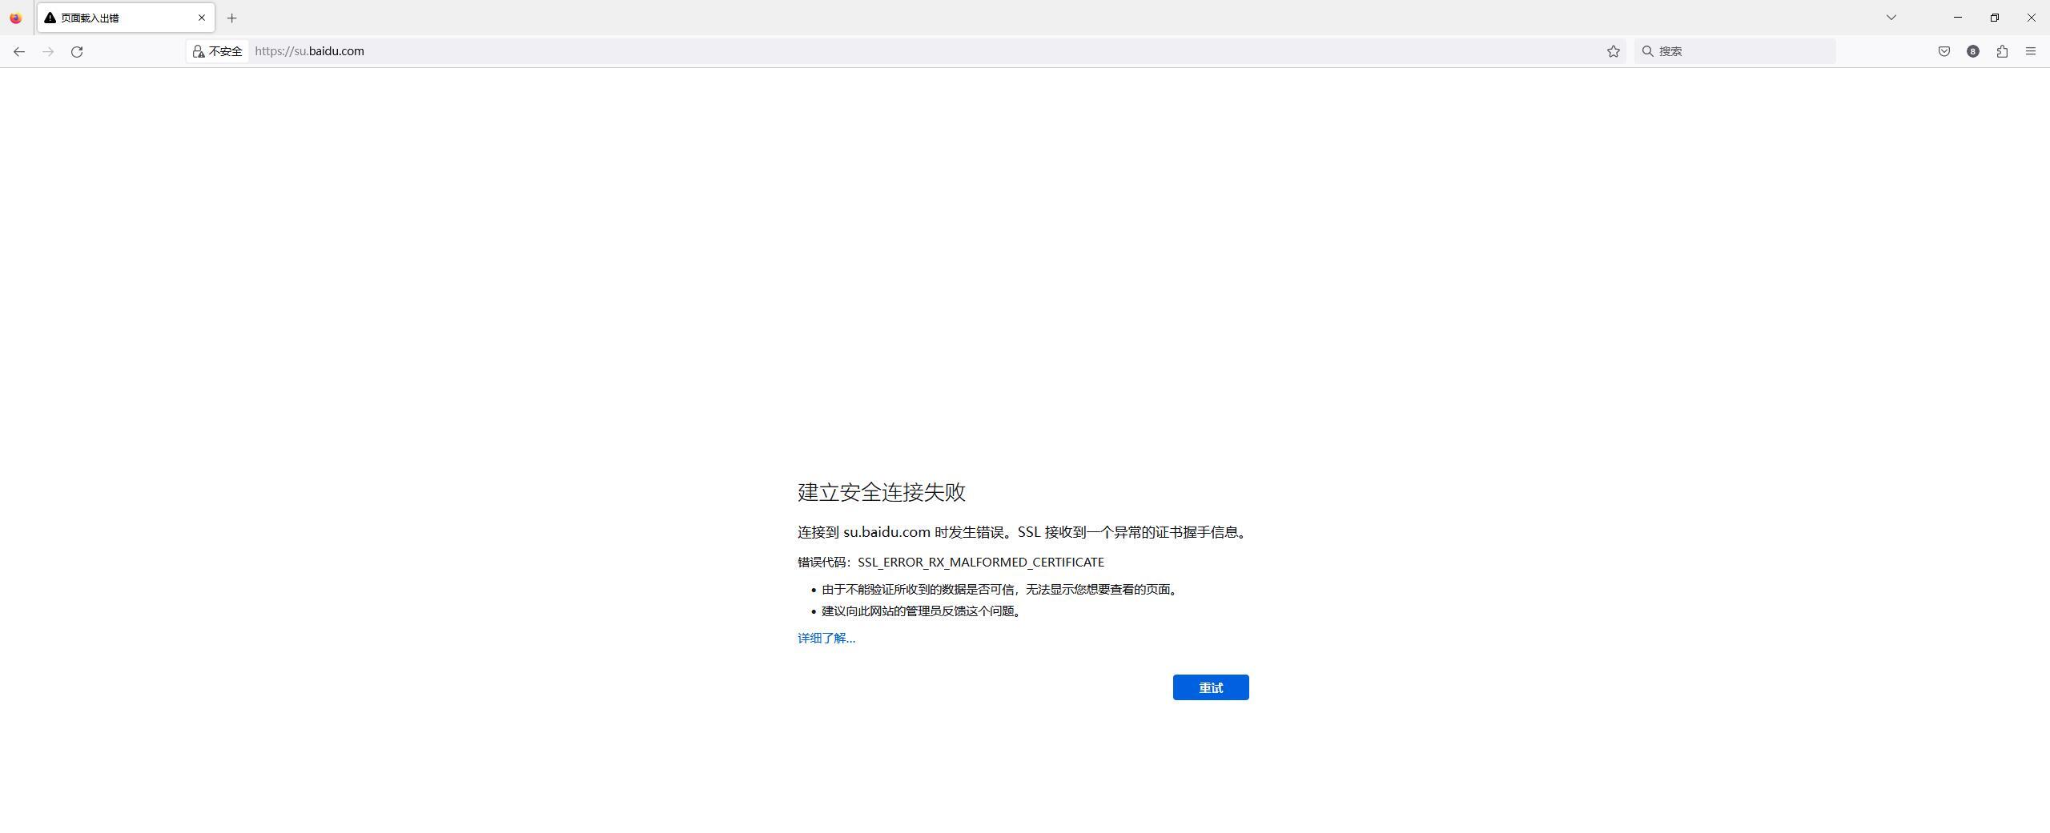
Task: Click the 建立安全连接失败 heading
Action: pos(882,492)
